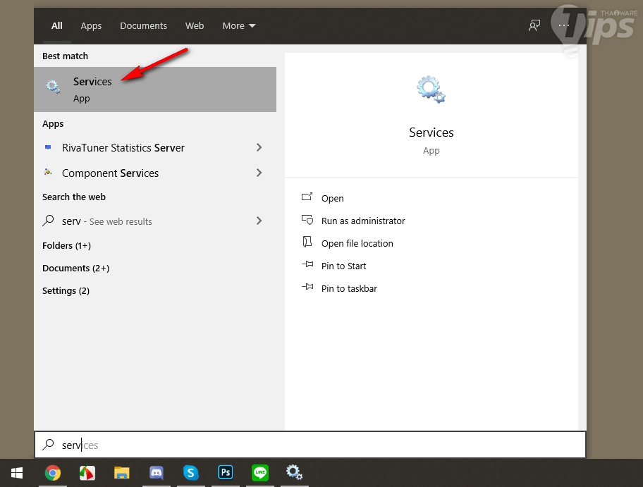Viewport: 643px width, 487px height.
Task: Click the Pin to Start pin icon
Action: 307,264
